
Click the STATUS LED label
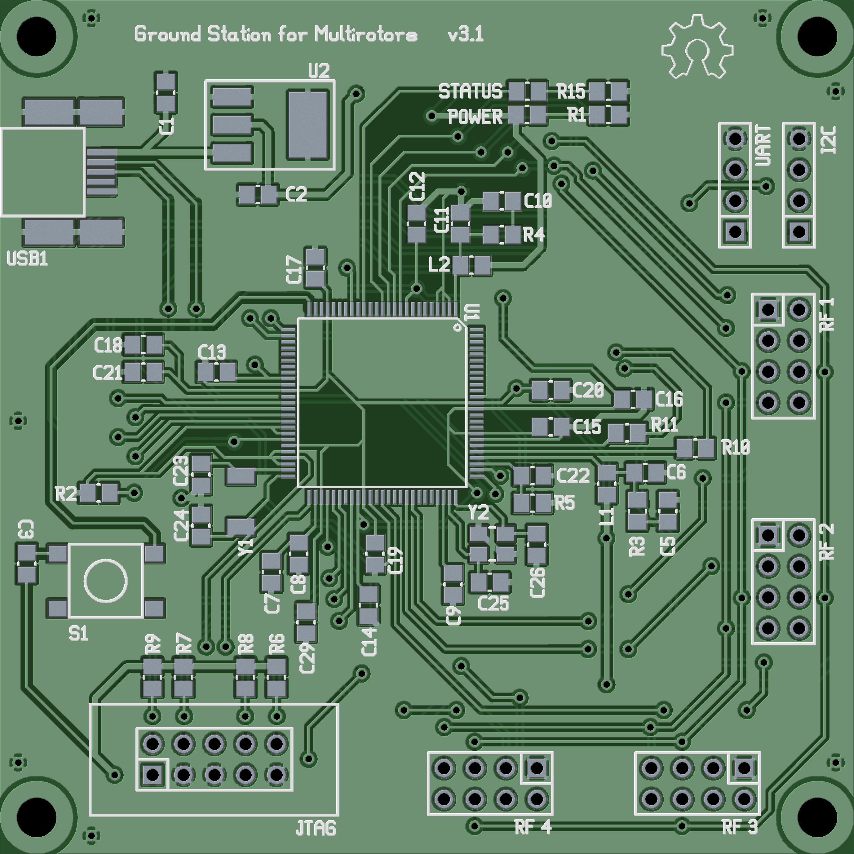(470, 91)
